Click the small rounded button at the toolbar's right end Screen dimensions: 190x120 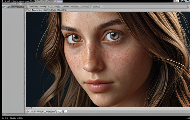pyautogui.click(x=188, y=7)
